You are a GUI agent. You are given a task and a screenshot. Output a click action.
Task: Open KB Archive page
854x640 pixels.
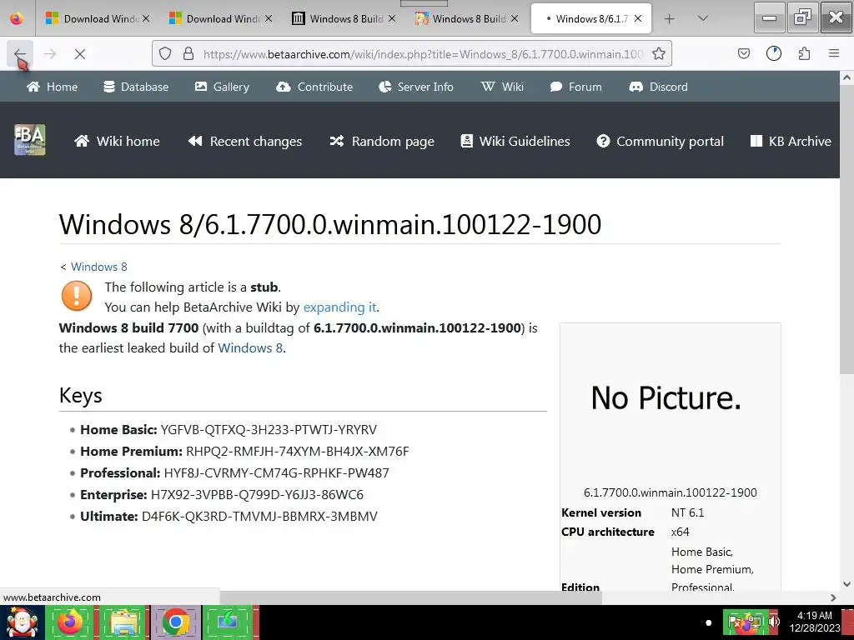(x=791, y=141)
